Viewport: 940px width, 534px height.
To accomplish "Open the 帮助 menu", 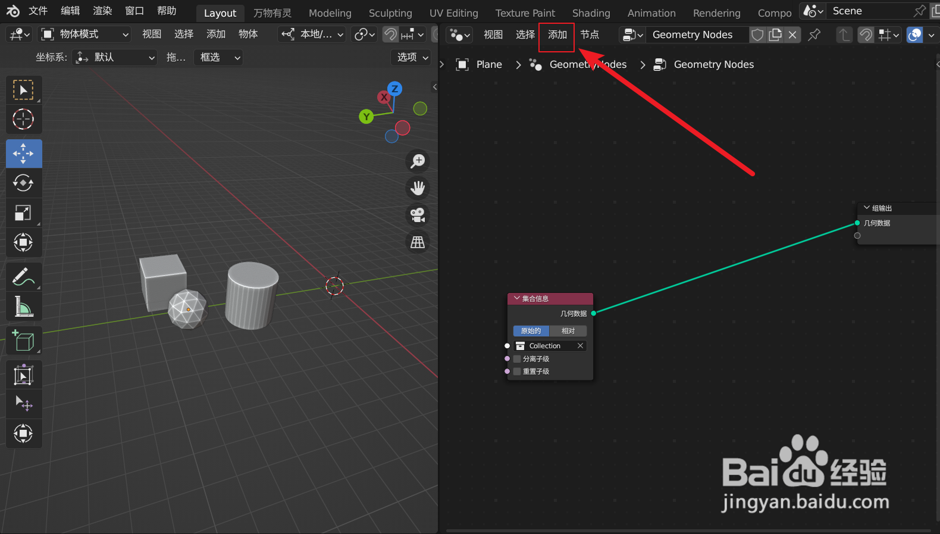I will 167,11.
